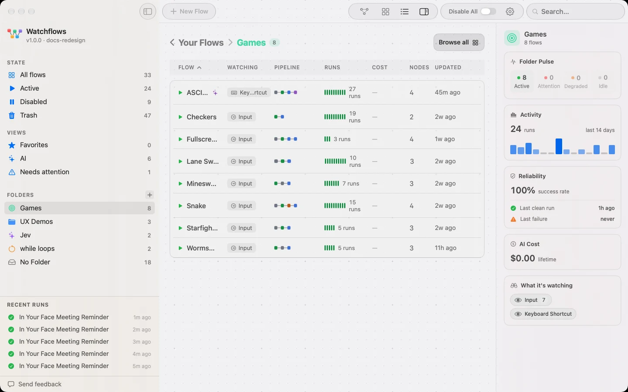
Task: Open recent run from 1m ago
Action: pyautogui.click(x=79, y=318)
